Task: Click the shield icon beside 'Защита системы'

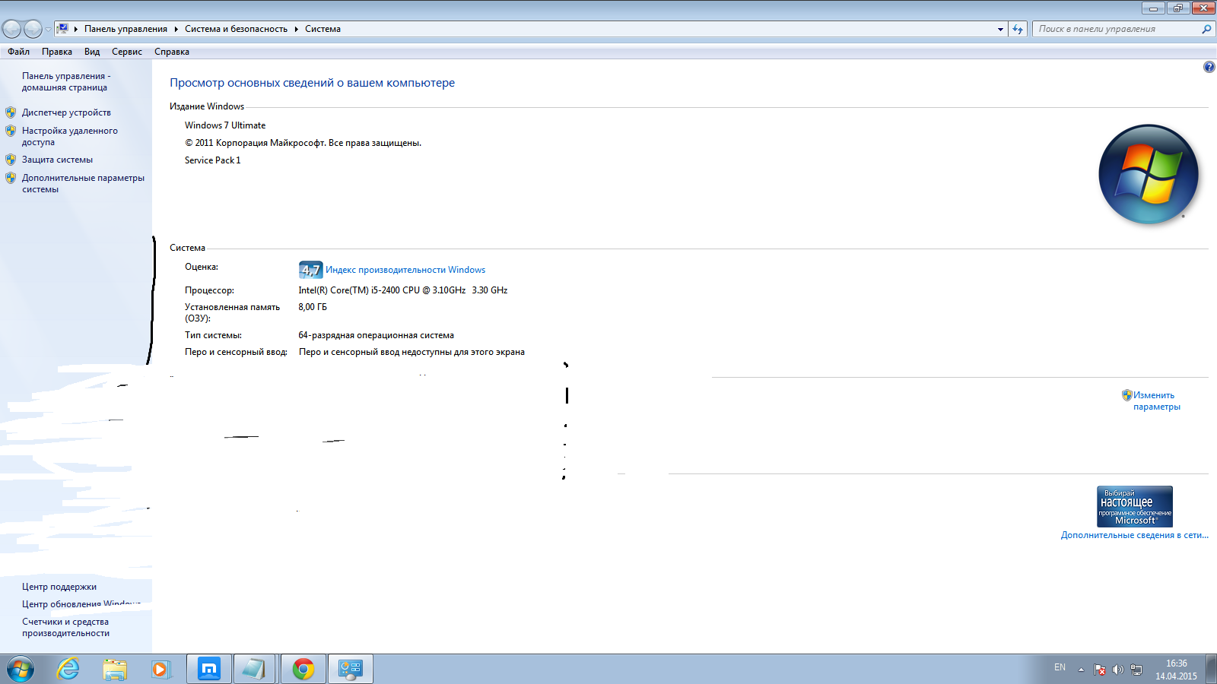Action: pos(11,160)
